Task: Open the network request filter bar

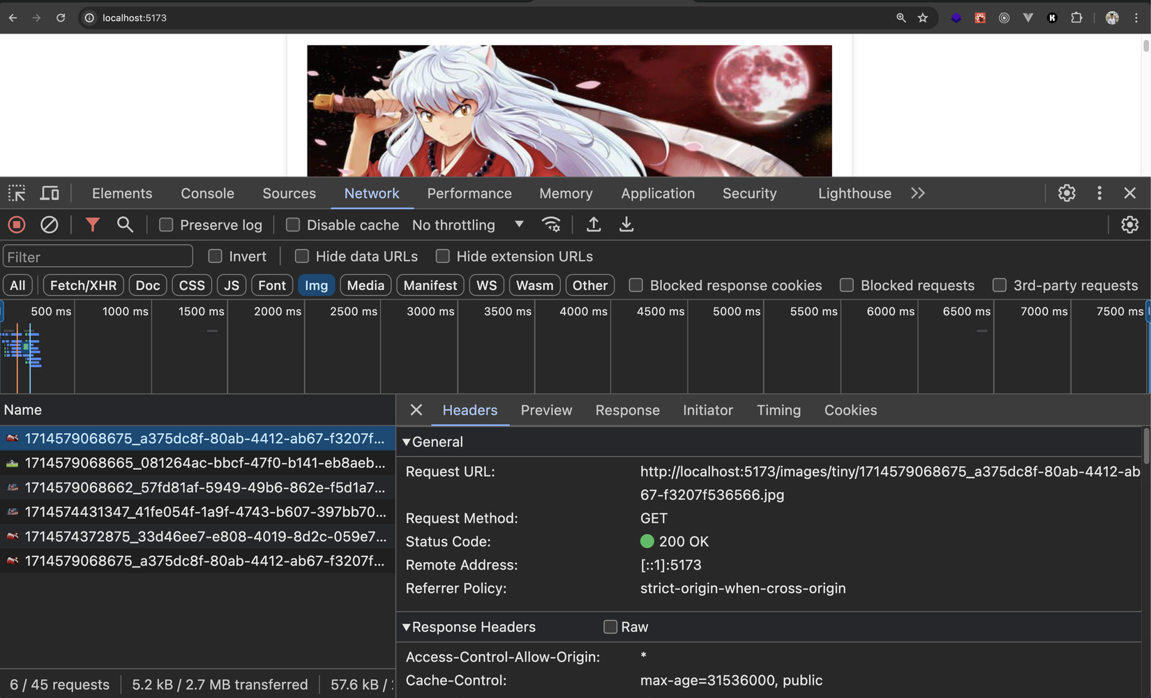Action: coord(92,224)
